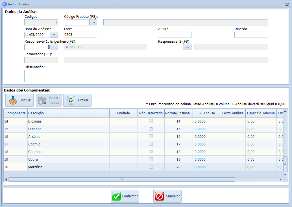This screenshot has height=207, width=292.
Task: Check Não Detectado for Chumbo
Action: (x=151, y=152)
